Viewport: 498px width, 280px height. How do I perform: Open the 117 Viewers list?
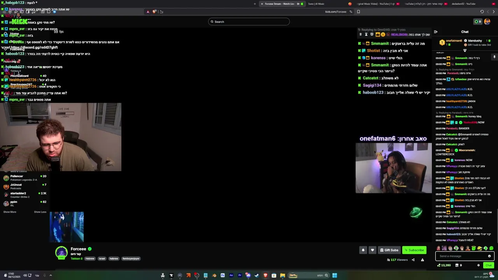(397, 260)
